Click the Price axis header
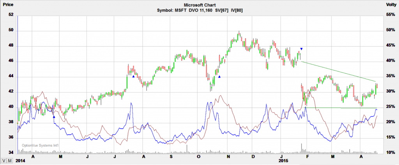Viewport: 399px width, 165px height. 8,4
